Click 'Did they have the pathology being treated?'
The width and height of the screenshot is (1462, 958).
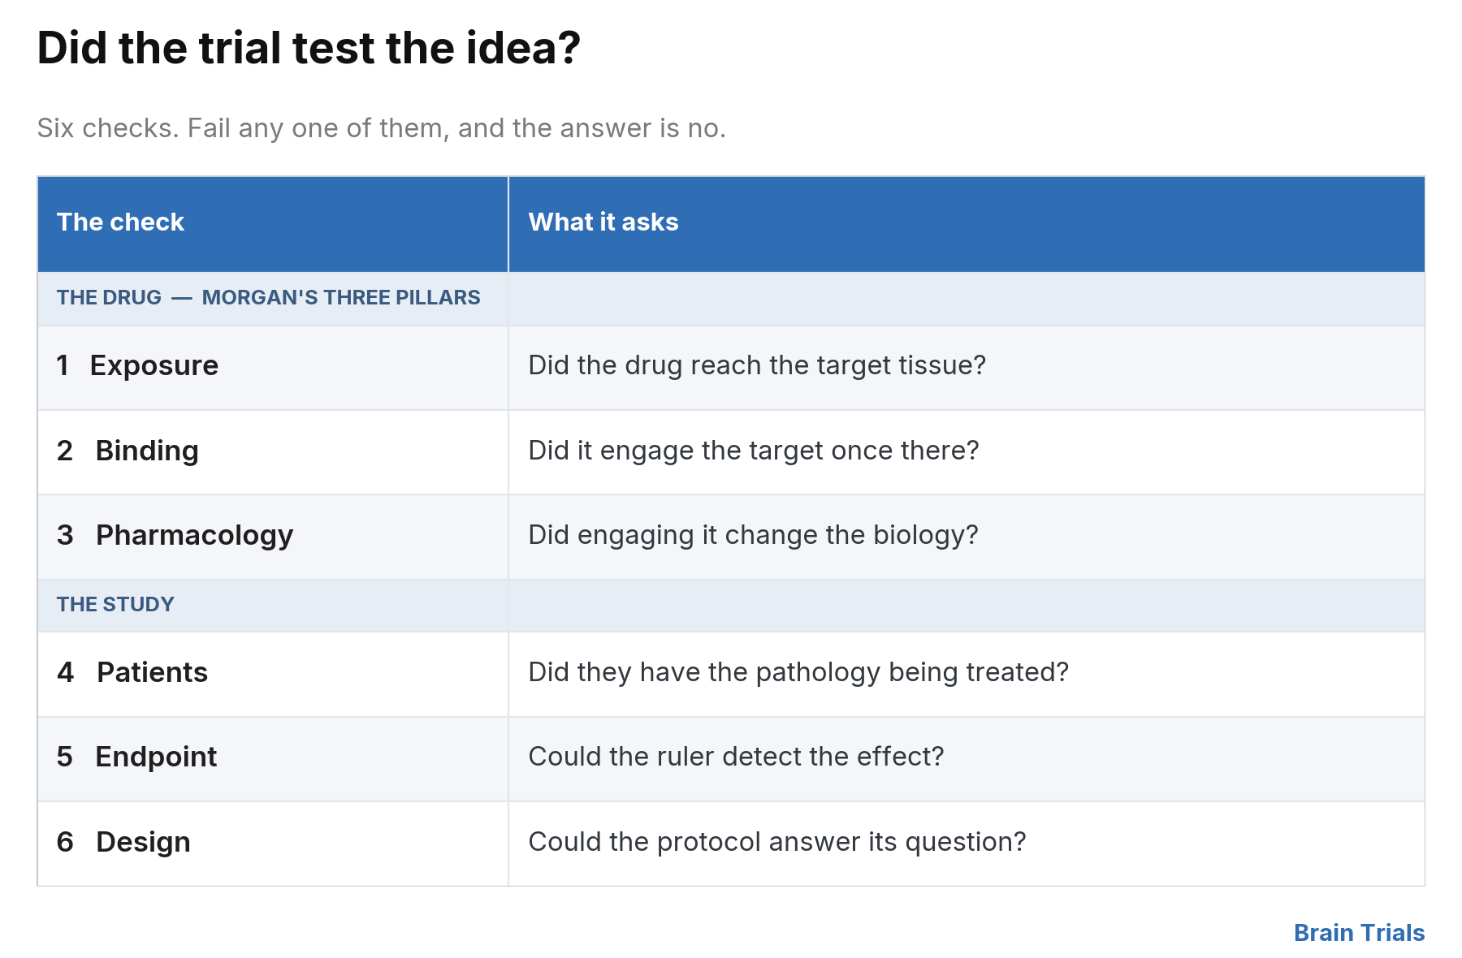click(x=798, y=672)
